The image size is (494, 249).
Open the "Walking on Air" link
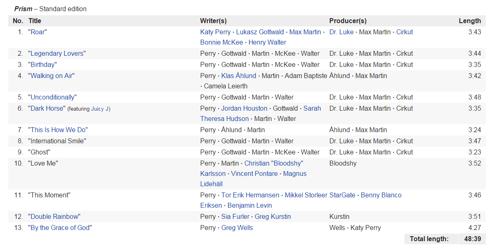[x=51, y=76]
